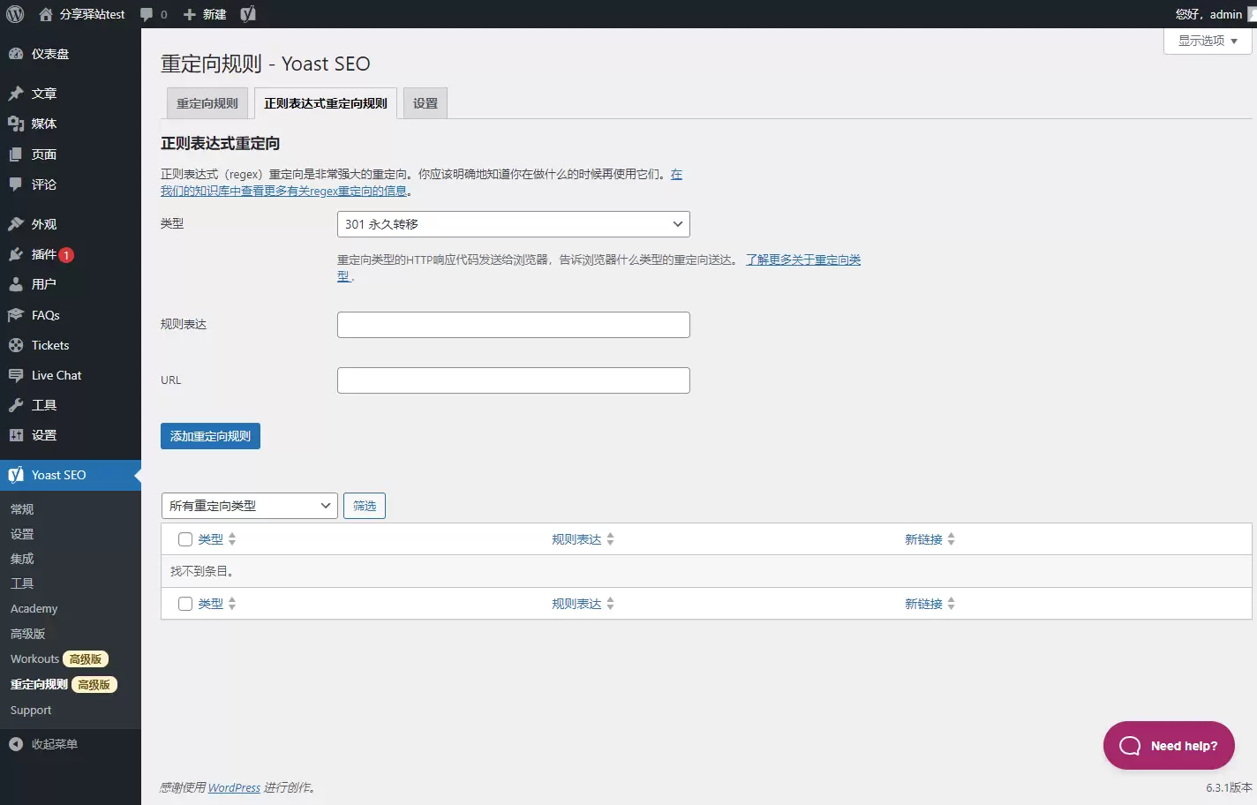This screenshot has height=805, width=1257.
Task: Click the Tickets lifebuoy icon
Action: pos(16,345)
